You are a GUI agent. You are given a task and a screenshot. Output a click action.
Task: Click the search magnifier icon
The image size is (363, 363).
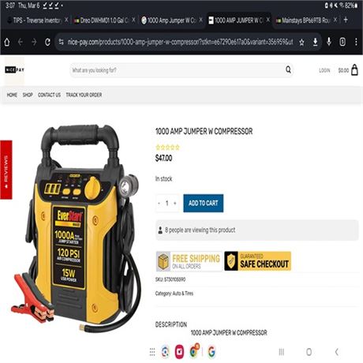tap(288, 69)
